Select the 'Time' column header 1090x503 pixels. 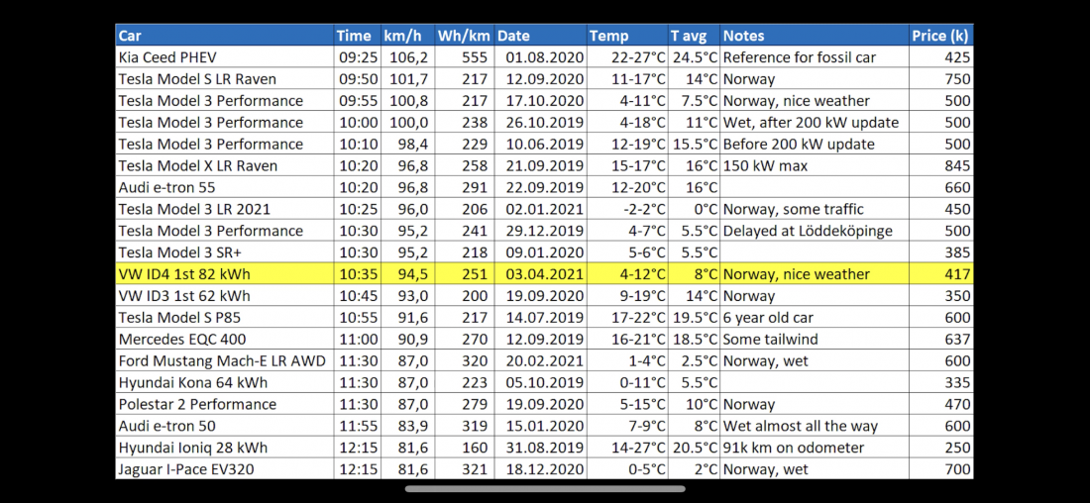[358, 36]
